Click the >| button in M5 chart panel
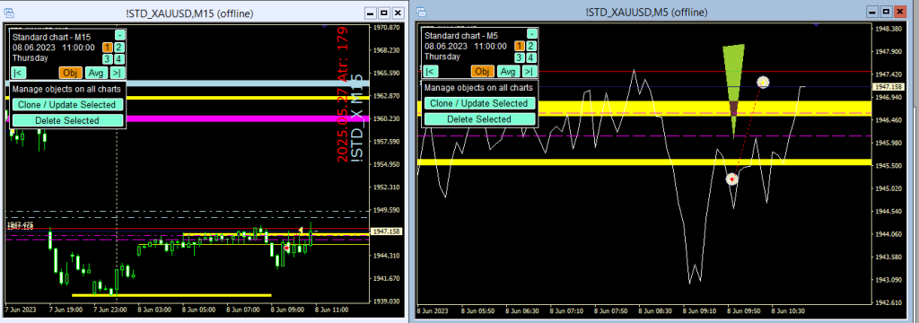Viewport: 919px width, 323px height. point(530,72)
